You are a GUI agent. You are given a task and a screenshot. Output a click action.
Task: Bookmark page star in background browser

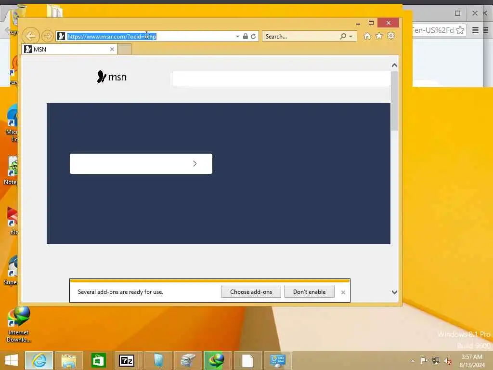point(460,30)
